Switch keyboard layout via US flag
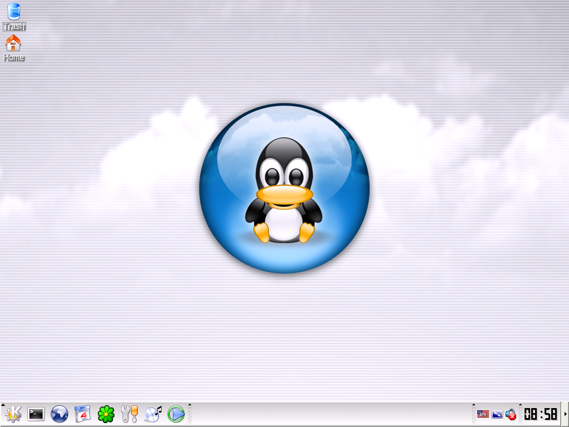This screenshot has width=569, height=427. pos(483,414)
